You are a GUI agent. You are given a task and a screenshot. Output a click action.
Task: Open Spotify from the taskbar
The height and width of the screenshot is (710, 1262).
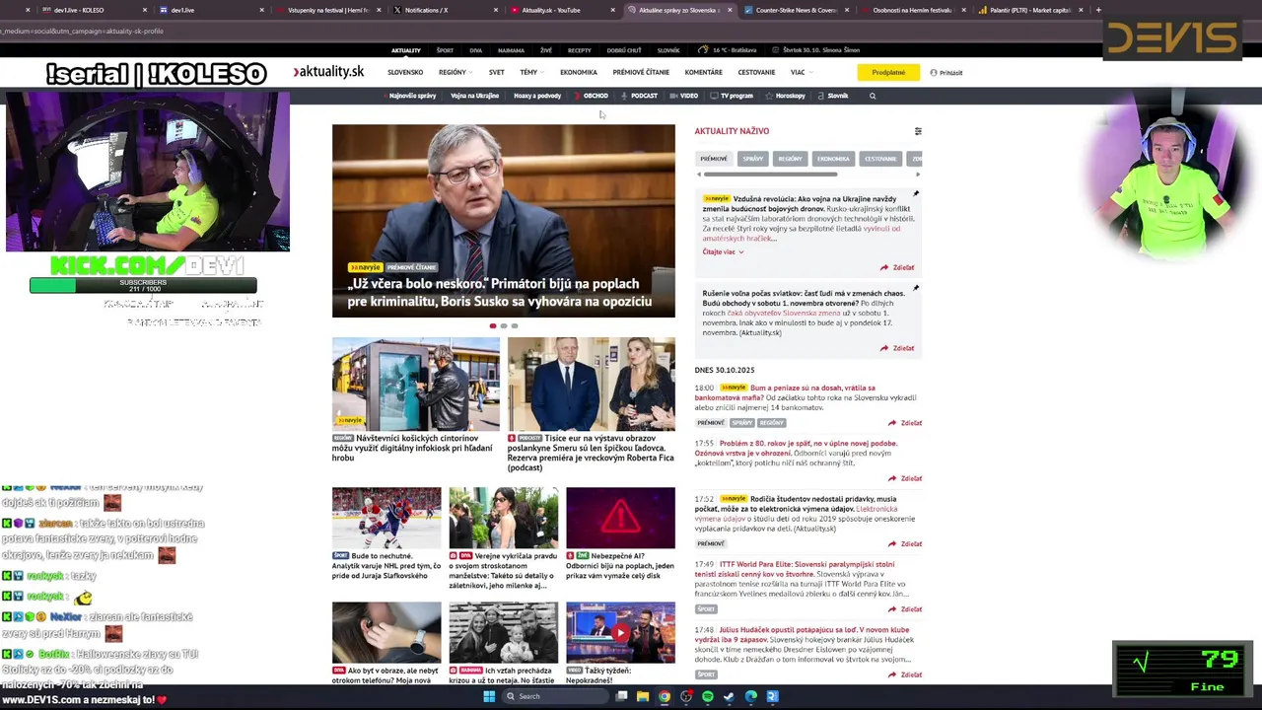pyautogui.click(x=708, y=696)
